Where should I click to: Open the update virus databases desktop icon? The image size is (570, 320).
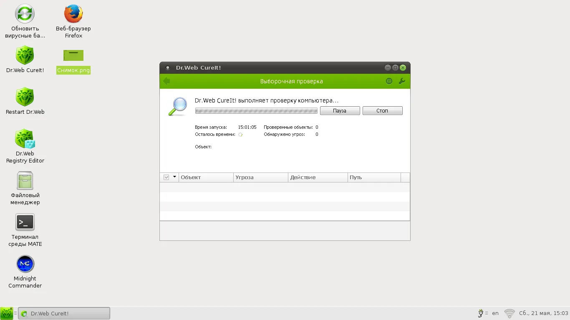[25, 14]
